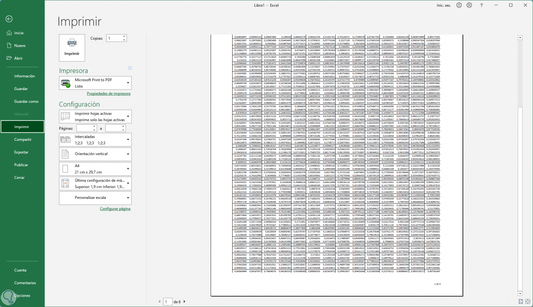Open the help question mark icon
This screenshot has width=533, height=307.
tap(481, 5)
